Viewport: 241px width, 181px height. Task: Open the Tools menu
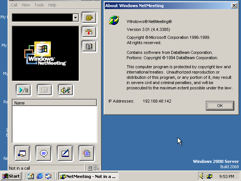39,5
